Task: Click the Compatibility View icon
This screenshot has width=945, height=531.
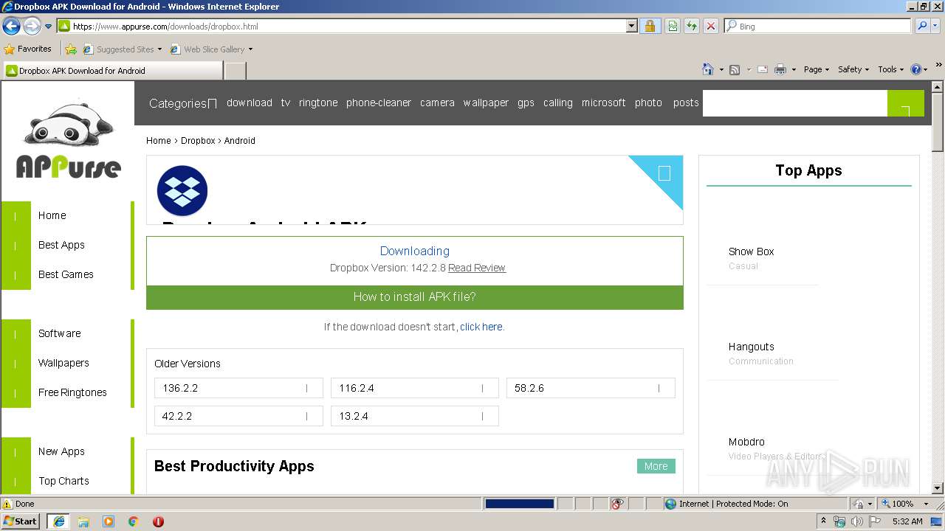Action: (673, 26)
